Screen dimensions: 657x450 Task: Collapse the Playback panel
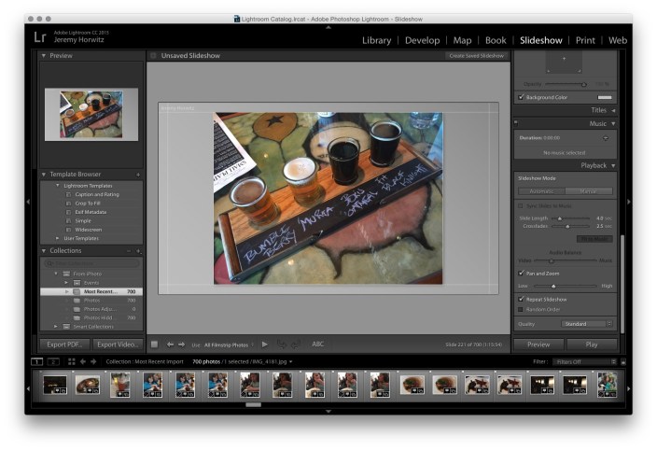(612, 165)
